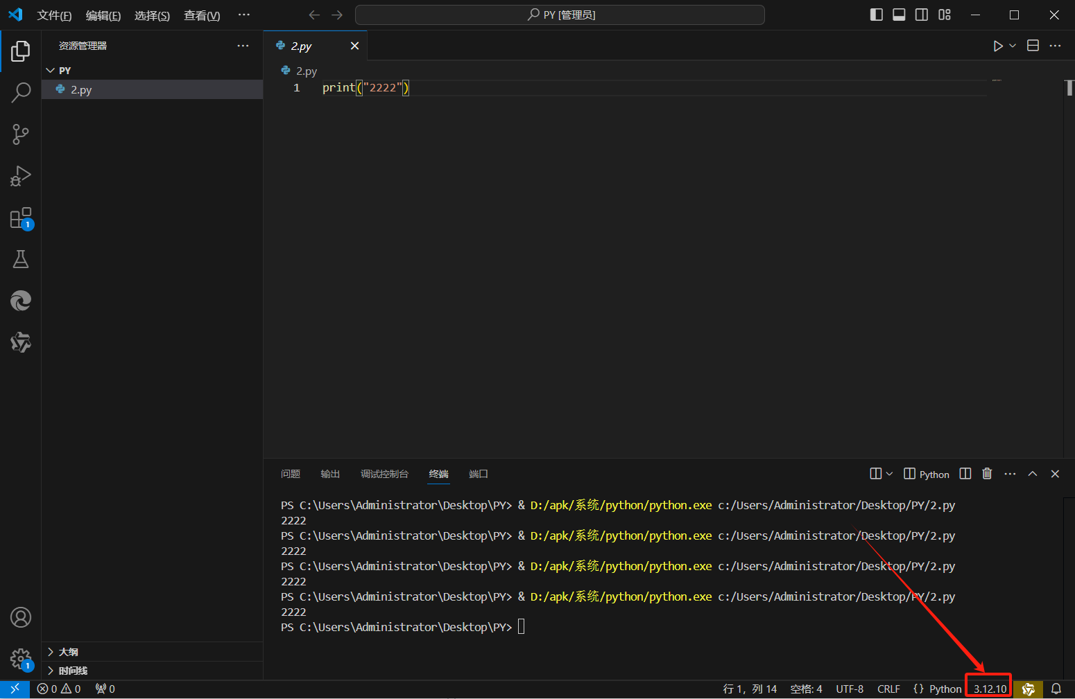
Task: Open the Edge browser tools icon
Action: coord(21,301)
